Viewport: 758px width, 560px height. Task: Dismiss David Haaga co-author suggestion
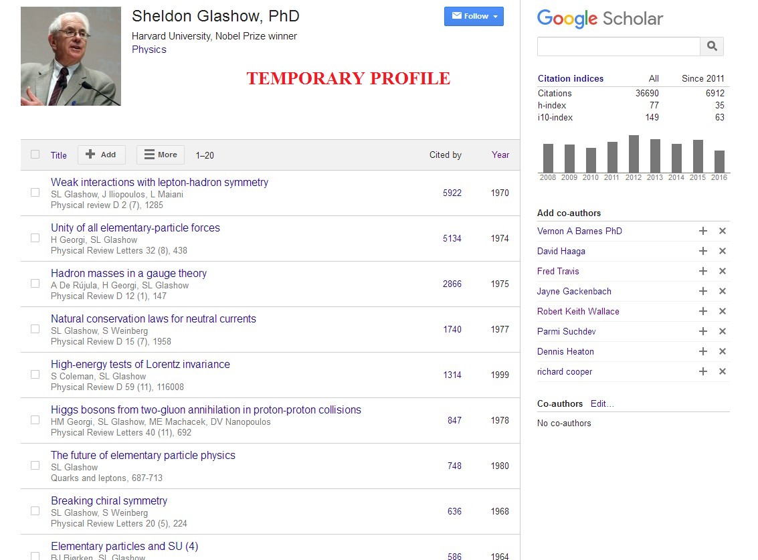point(723,251)
